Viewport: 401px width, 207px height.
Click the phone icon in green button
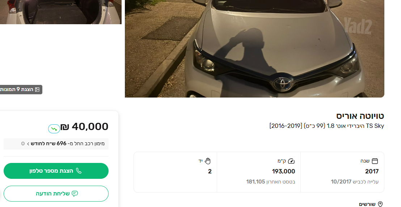[x=79, y=171]
